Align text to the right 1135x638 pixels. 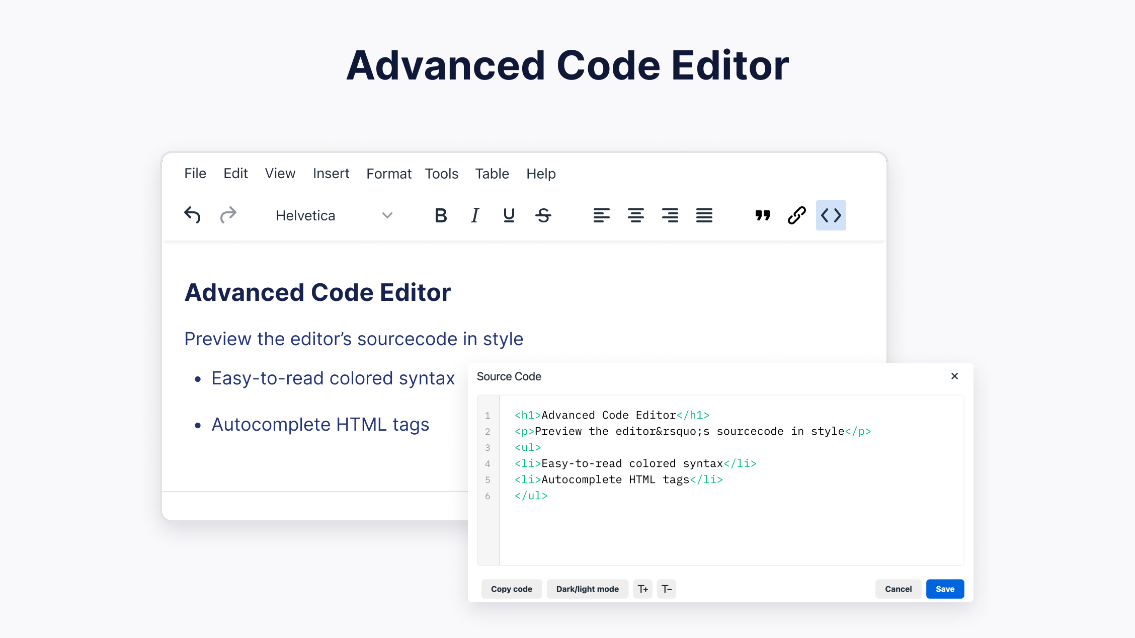tap(670, 215)
